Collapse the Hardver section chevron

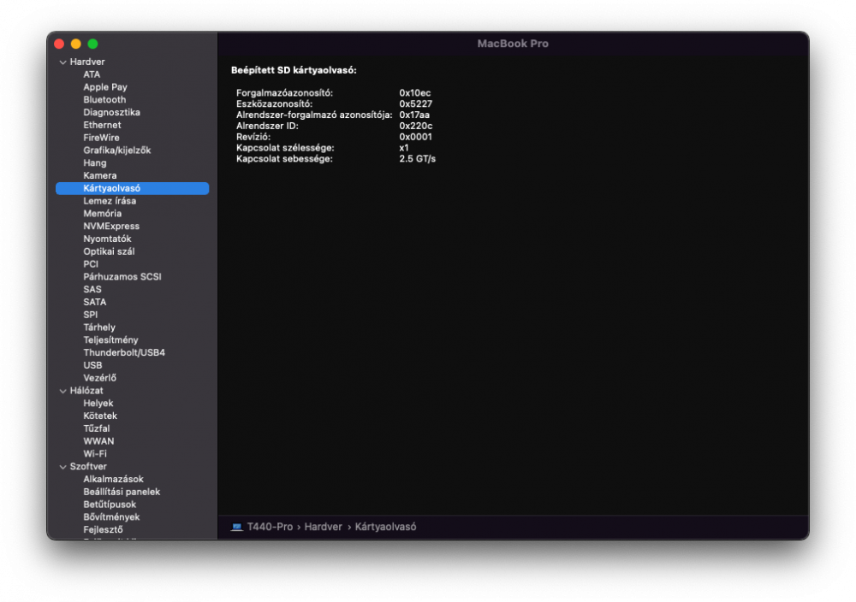click(x=62, y=62)
